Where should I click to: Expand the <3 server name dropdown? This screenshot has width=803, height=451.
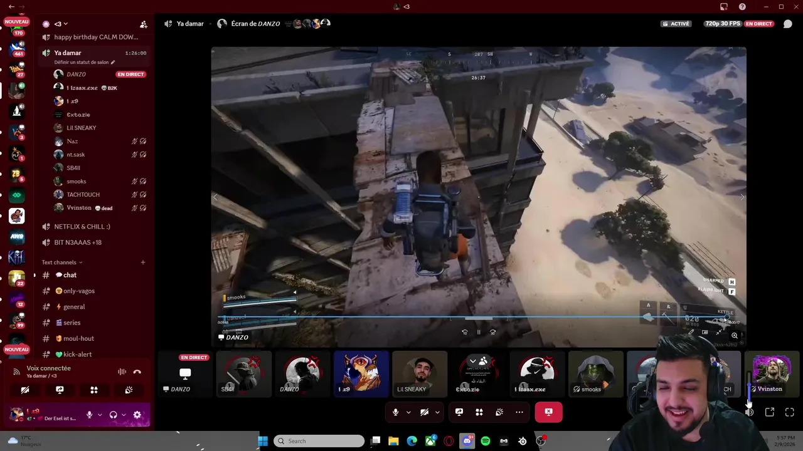(x=61, y=24)
